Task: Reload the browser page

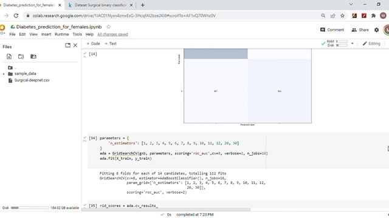Action: [16, 16]
